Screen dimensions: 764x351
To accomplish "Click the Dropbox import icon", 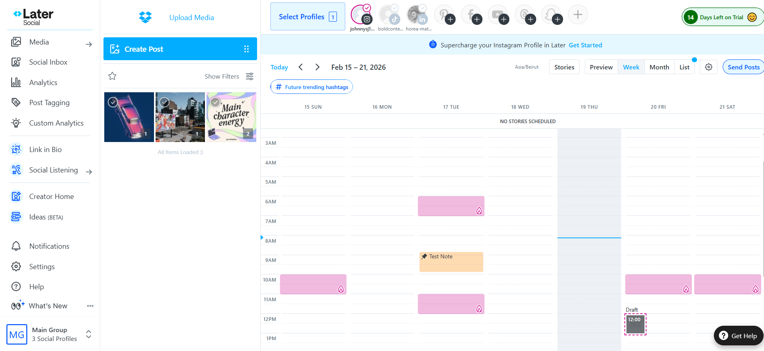I will click(x=145, y=17).
